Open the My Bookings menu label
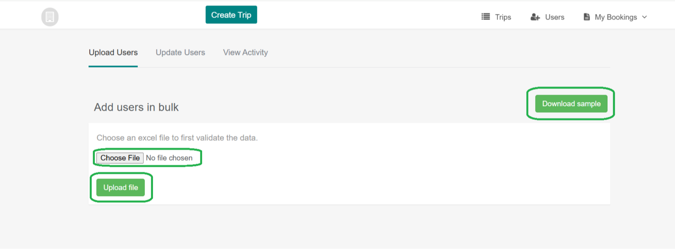 click(x=616, y=17)
